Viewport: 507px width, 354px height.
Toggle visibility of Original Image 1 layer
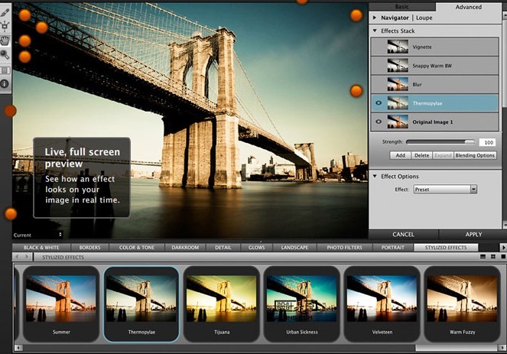[x=379, y=122]
